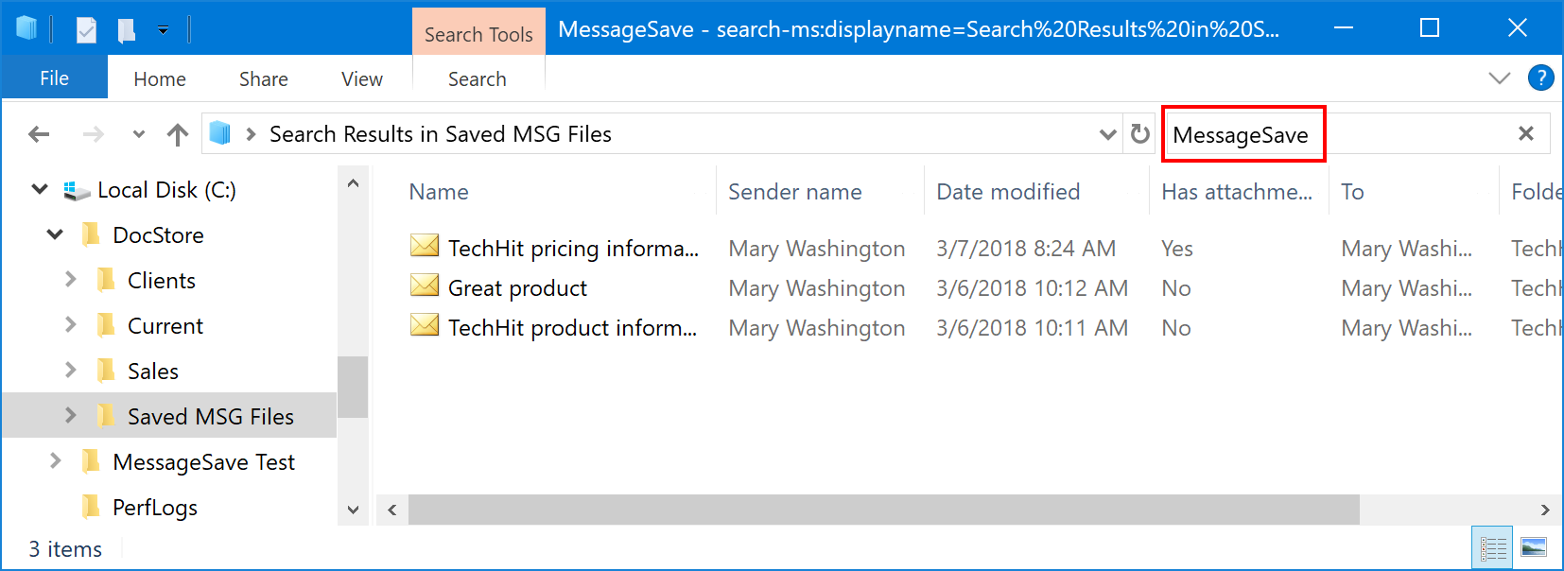
Task: Switch to the Home ribbon tab
Action: point(160,79)
